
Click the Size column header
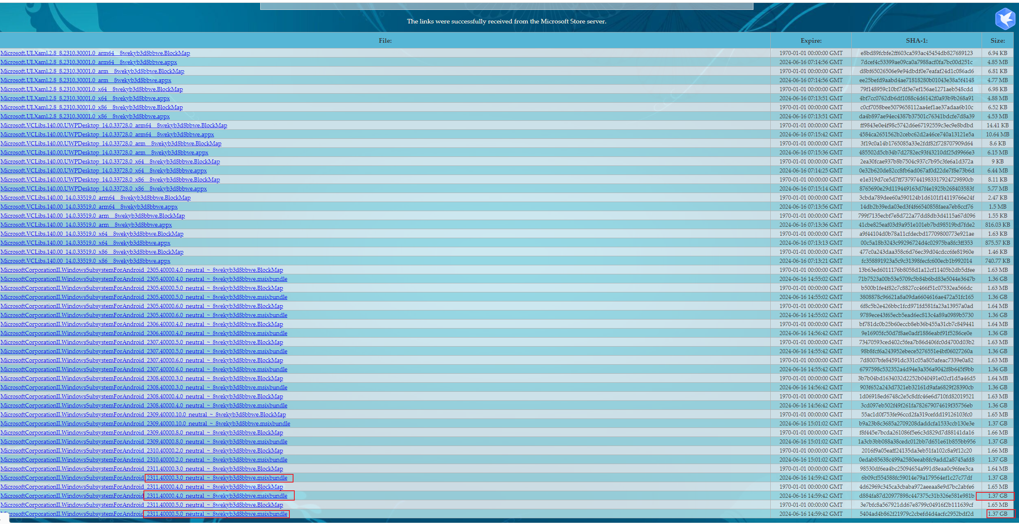tap(998, 41)
